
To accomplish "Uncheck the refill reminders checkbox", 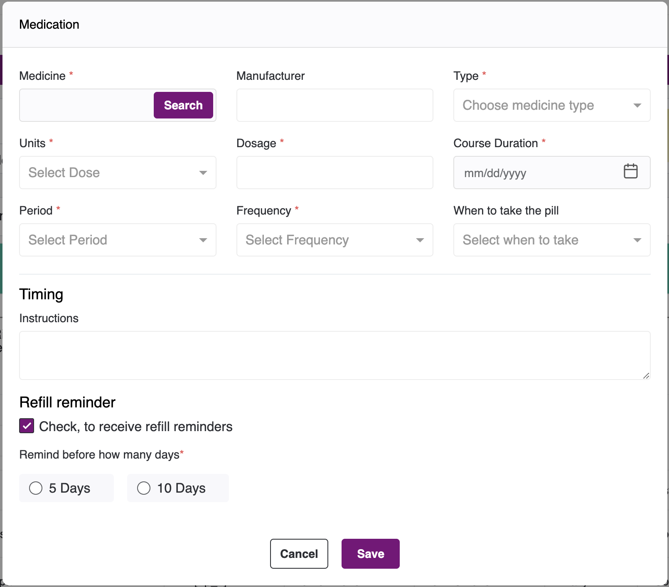I will 27,426.
